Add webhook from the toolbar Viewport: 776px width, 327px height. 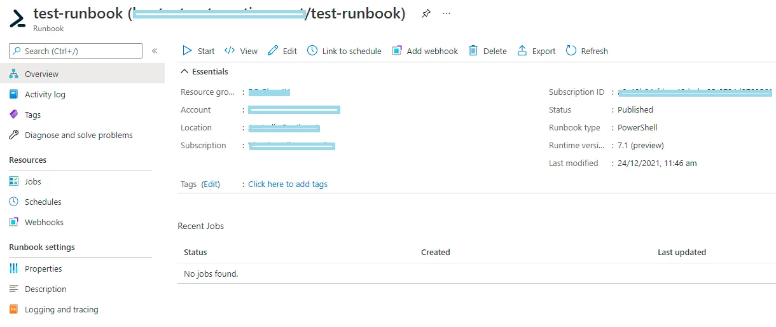[x=425, y=51]
